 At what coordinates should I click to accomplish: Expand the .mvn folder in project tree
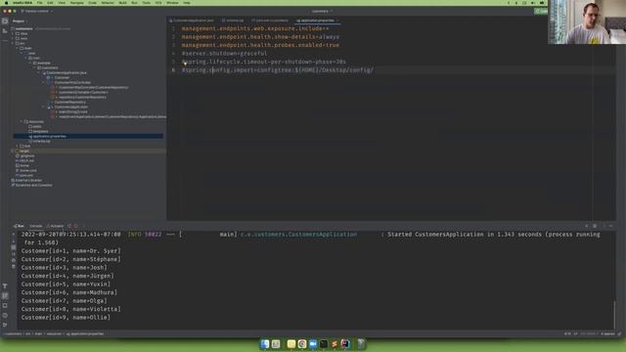[x=13, y=38]
